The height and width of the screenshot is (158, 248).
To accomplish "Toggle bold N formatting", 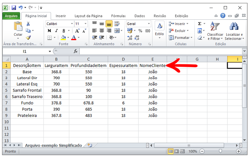I will (x=50, y=31).
